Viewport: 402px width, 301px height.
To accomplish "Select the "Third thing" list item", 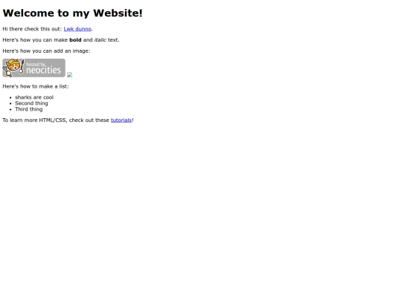I will pos(29,109).
